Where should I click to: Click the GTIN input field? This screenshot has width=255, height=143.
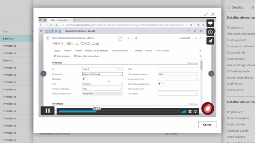178,69
